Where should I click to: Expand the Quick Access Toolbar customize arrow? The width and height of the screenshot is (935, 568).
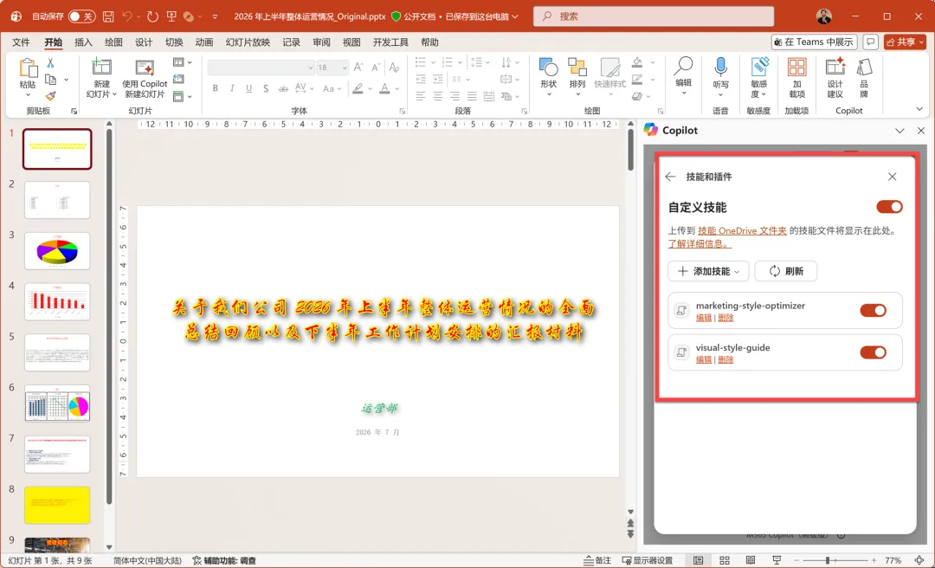click(216, 16)
